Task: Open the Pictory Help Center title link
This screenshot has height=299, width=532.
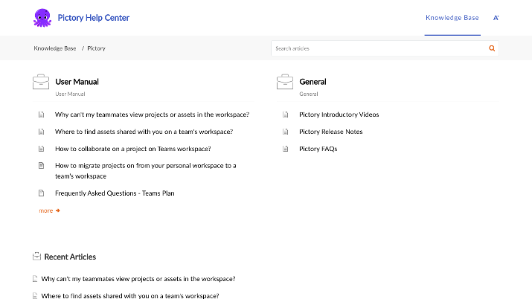Action: pyautogui.click(x=93, y=18)
